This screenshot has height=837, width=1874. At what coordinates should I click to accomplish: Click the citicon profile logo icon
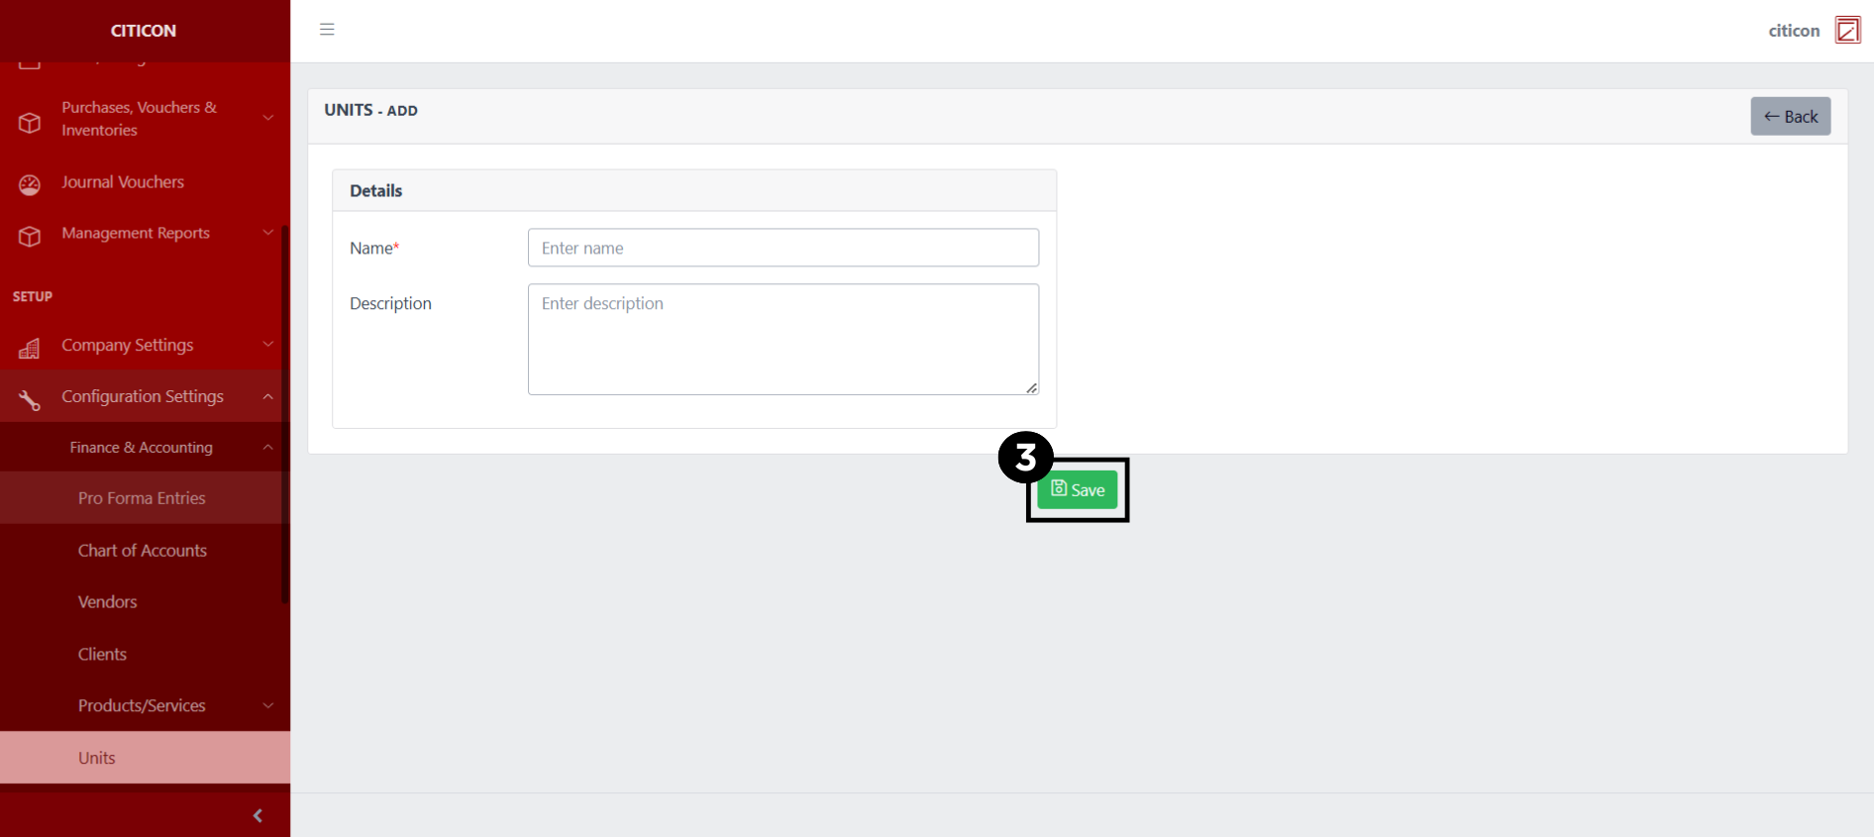[1847, 30]
